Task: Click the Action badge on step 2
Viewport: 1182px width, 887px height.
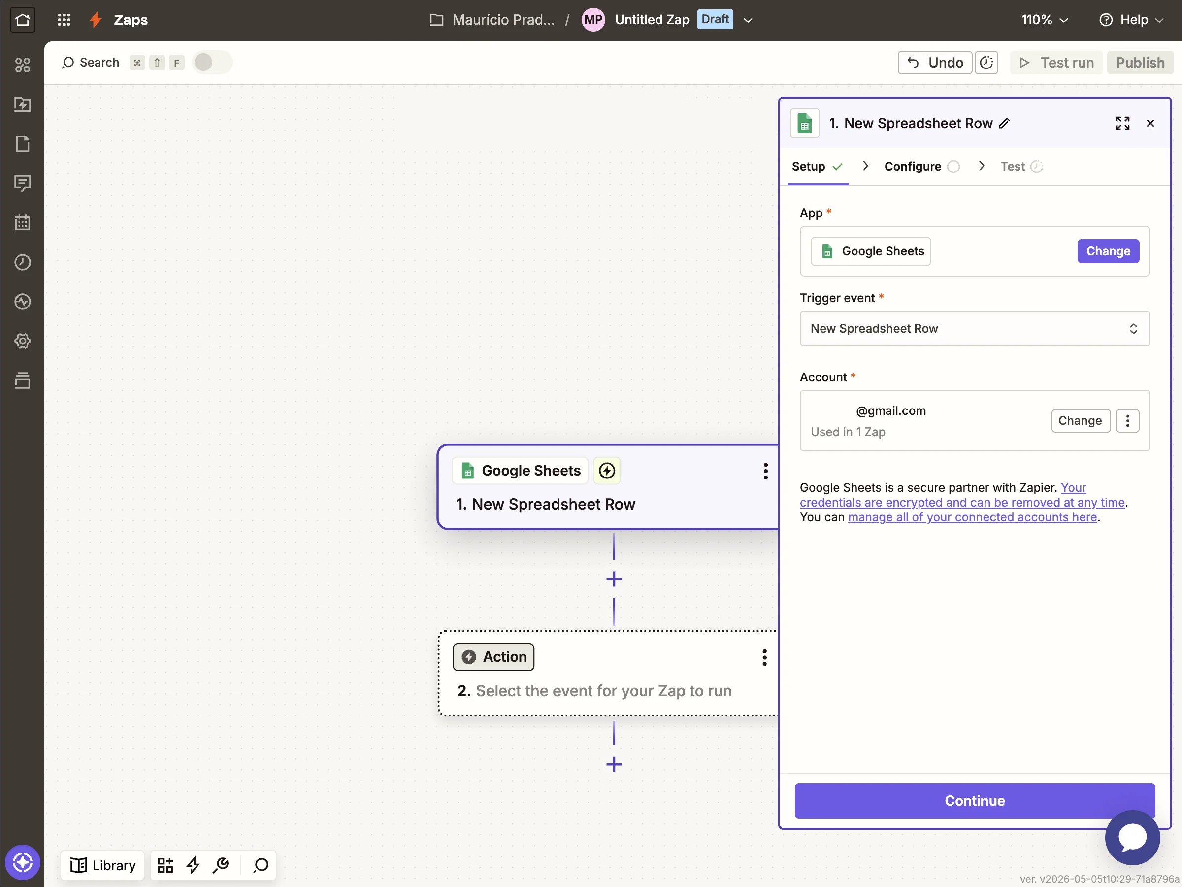Action: (492, 656)
